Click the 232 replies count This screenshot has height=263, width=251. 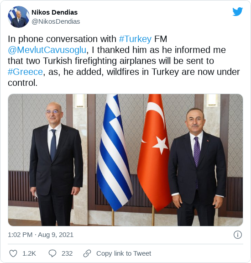(x=67, y=253)
